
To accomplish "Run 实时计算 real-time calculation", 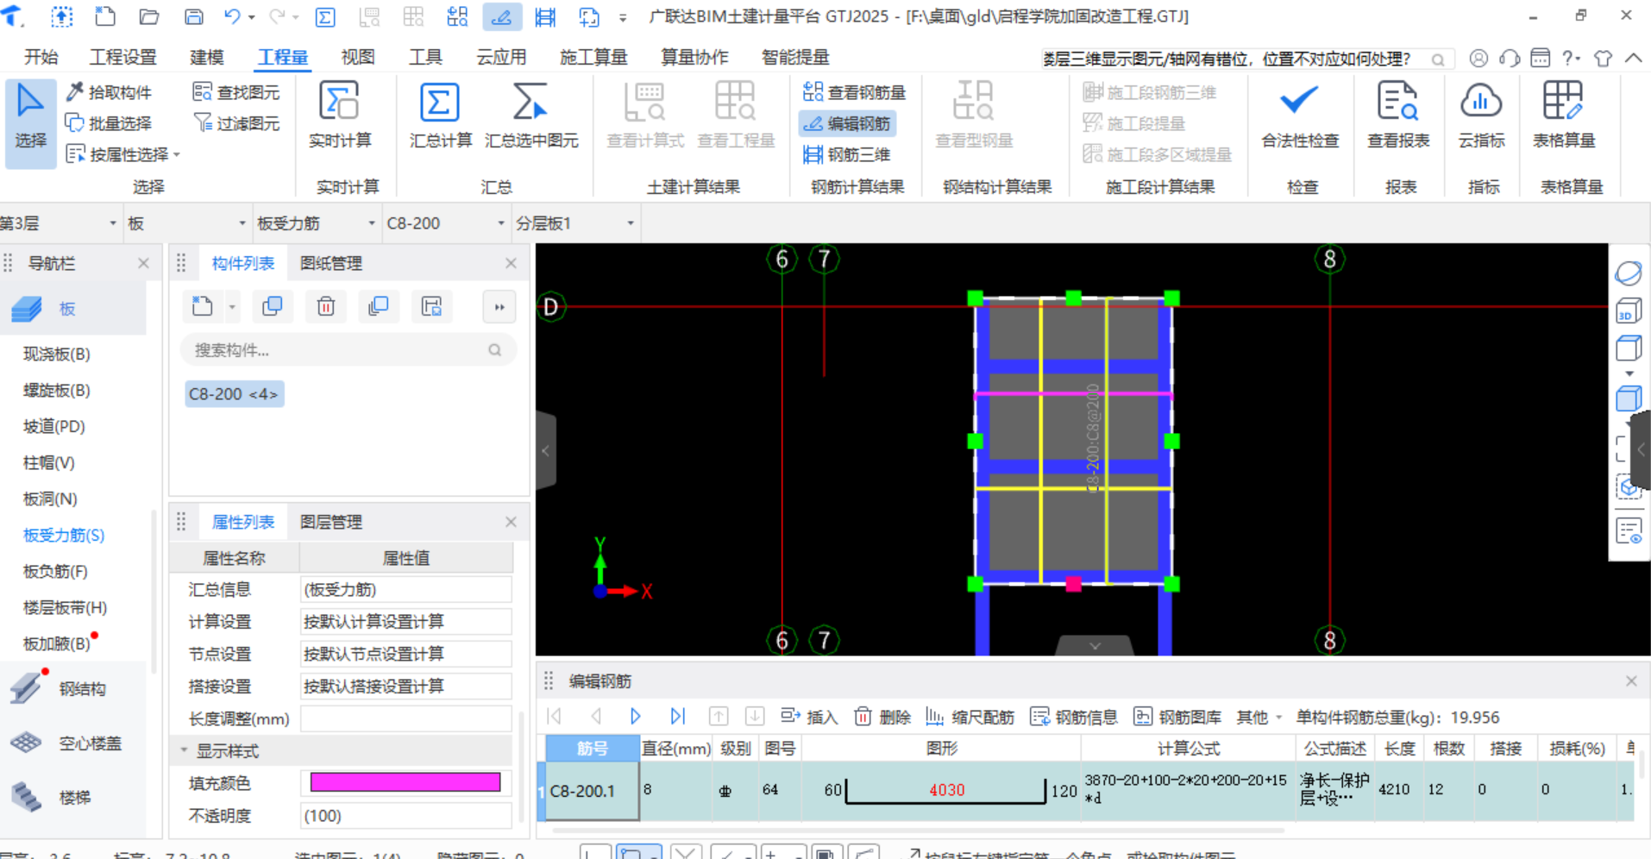I will (x=340, y=116).
